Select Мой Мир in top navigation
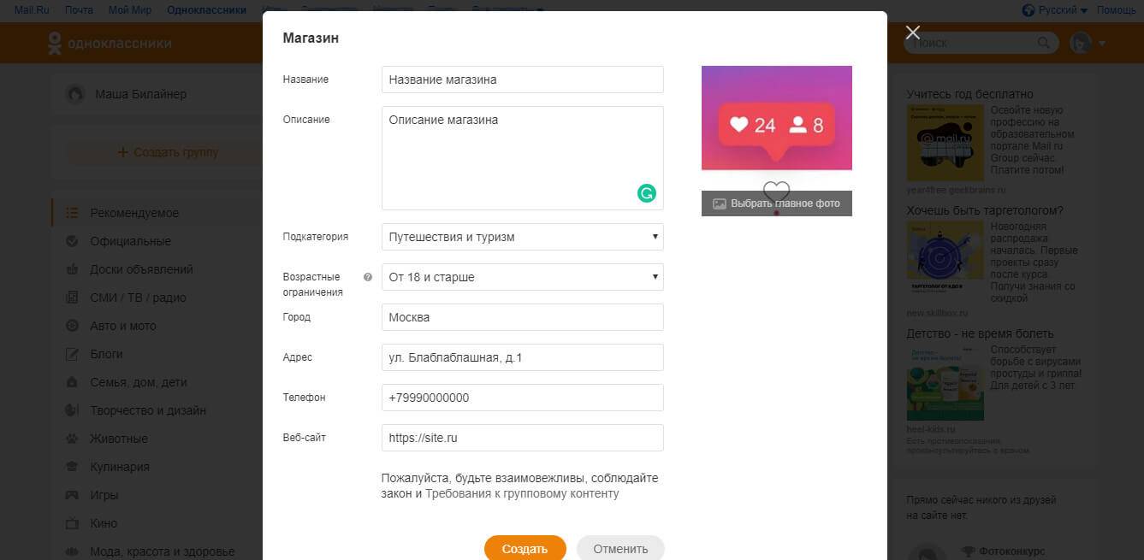The image size is (1144, 560). (130, 10)
